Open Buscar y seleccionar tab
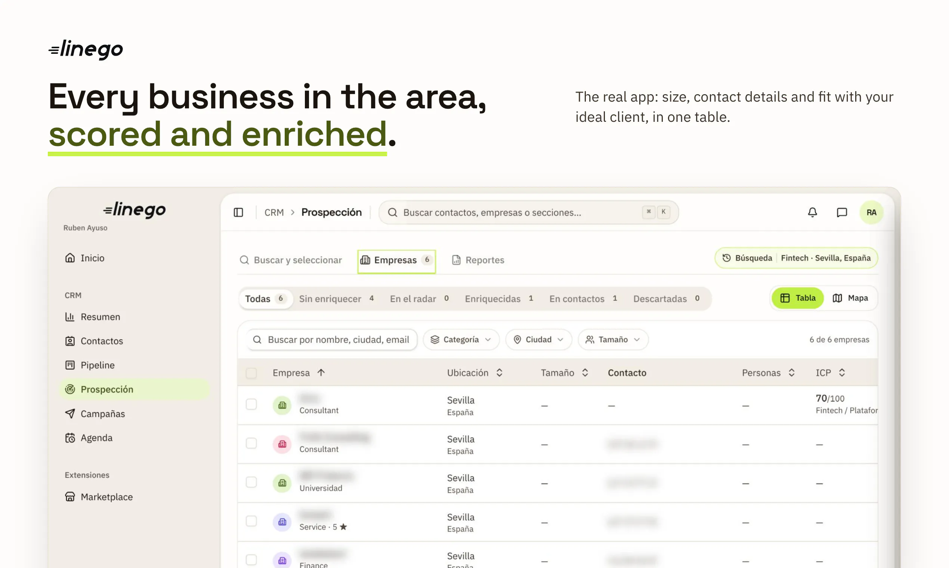 [290, 260]
